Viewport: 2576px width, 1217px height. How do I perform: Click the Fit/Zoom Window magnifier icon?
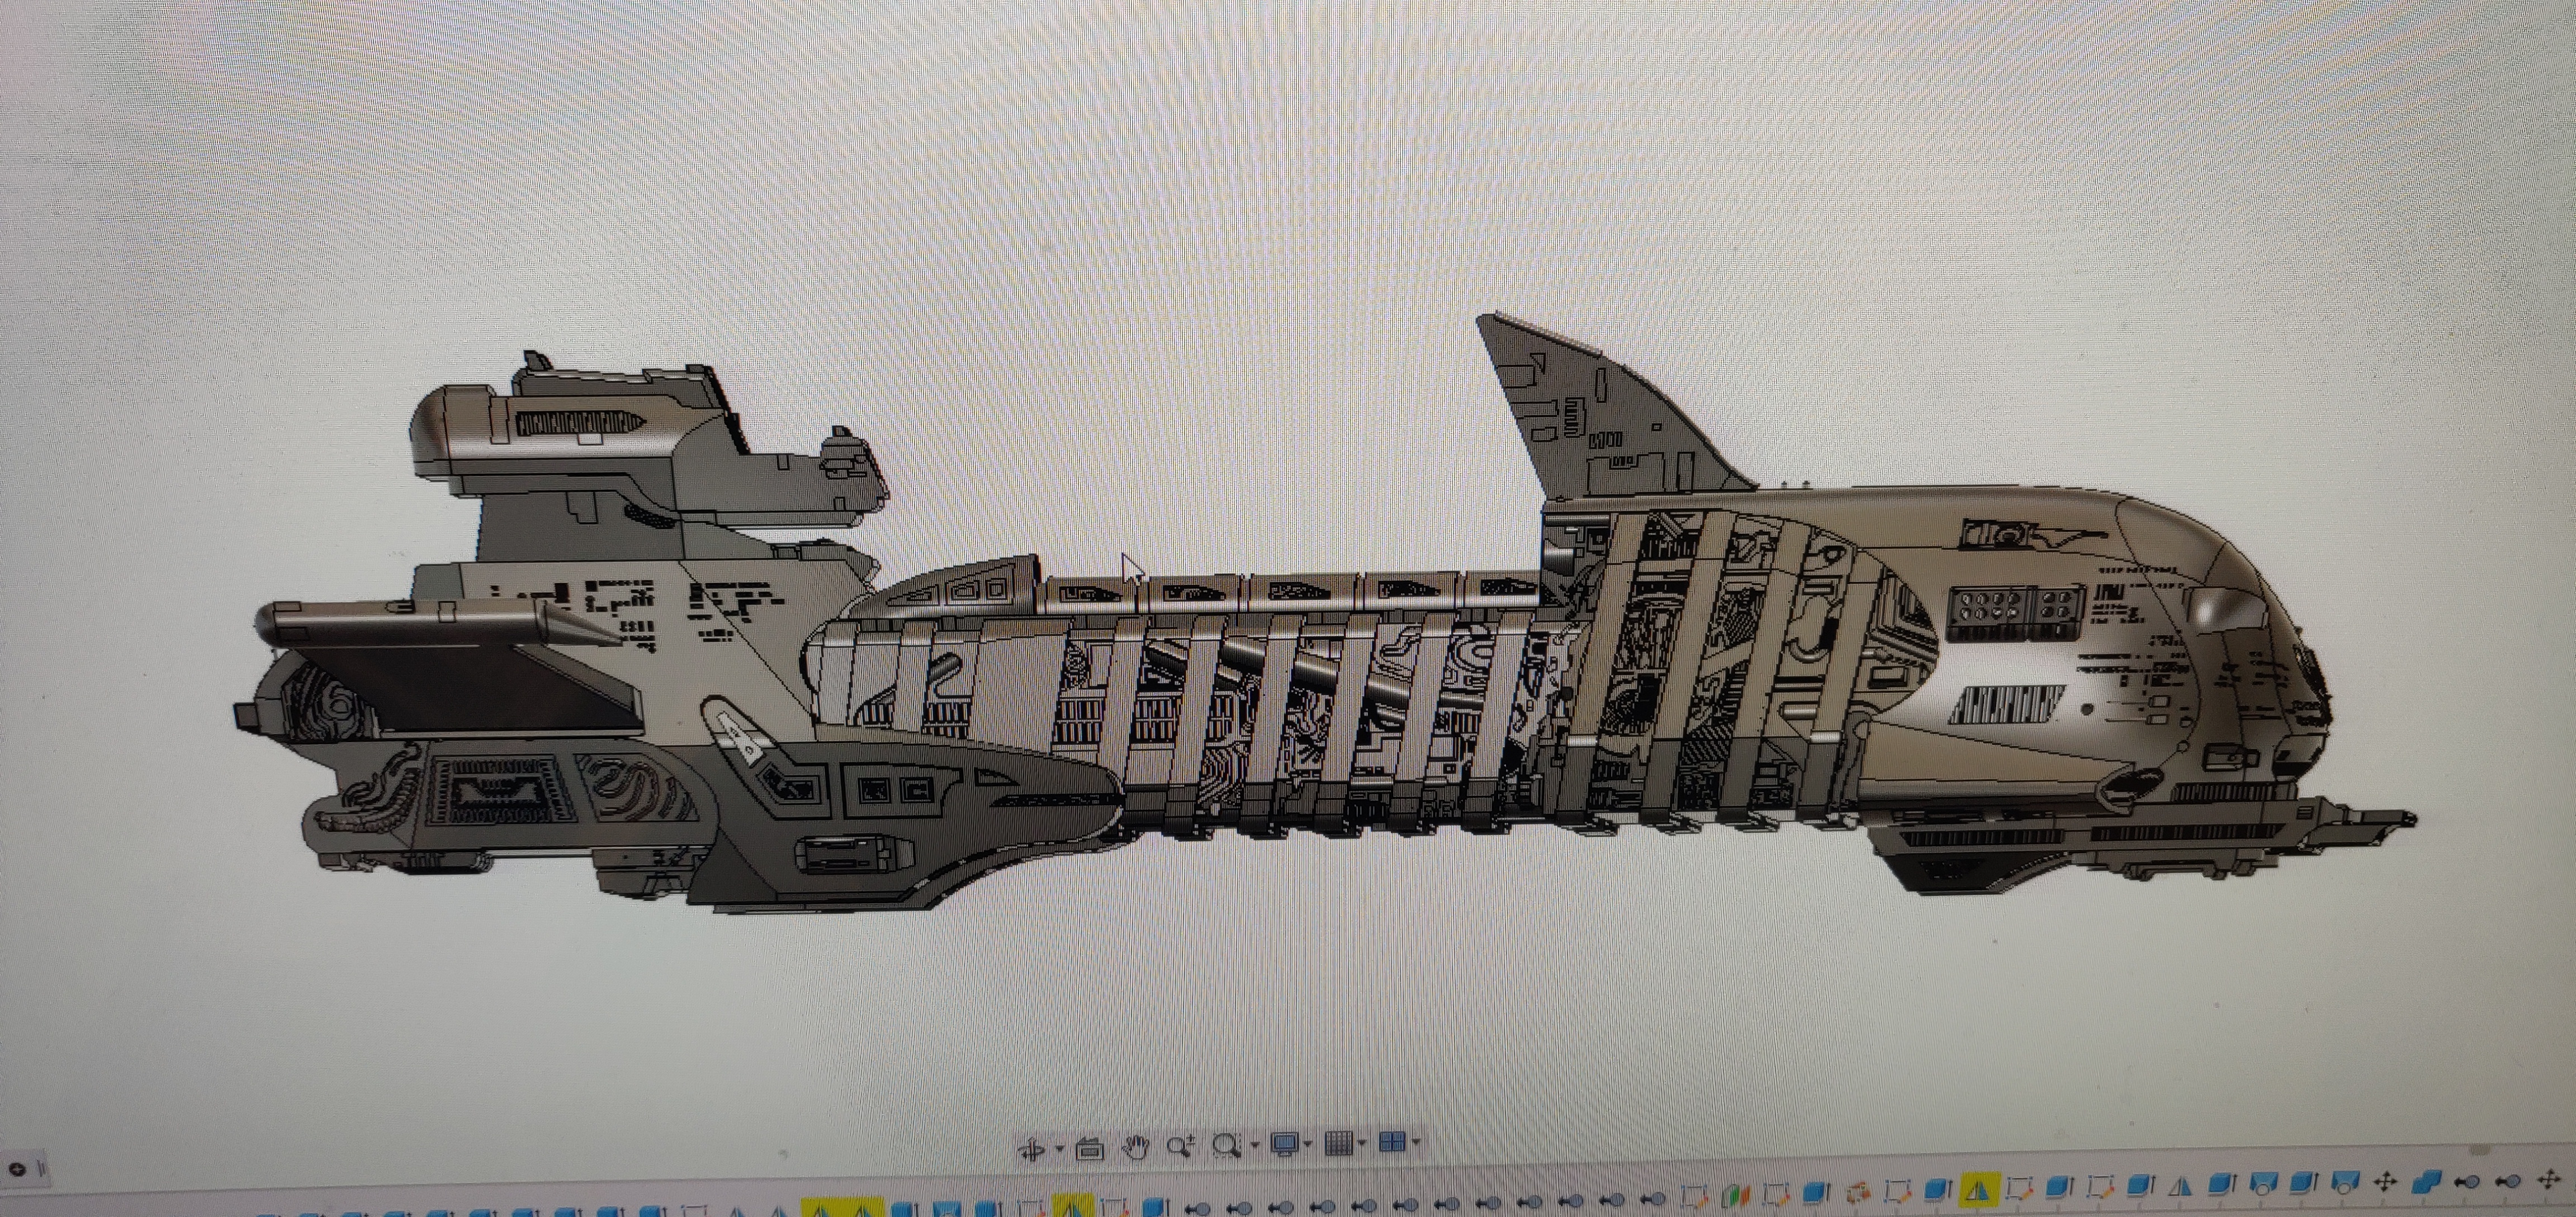[x=1227, y=1144]
